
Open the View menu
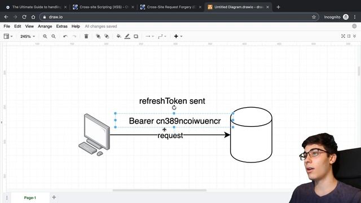(x=29, y=27)
